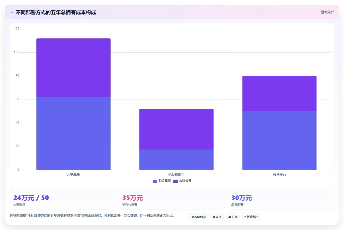This screenshot has height=230, width=344.
Task: Click the purple 改进效果 legend color box
Action: (x=176, y=181)
